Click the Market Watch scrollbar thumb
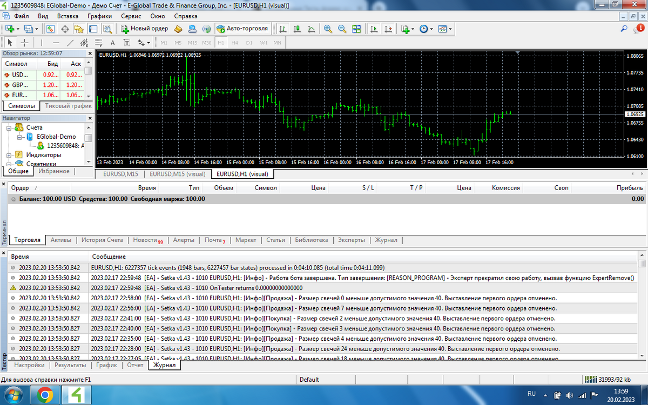Viewport: 648px width, 405px height. pyautogui.click(x=89, y=71)
